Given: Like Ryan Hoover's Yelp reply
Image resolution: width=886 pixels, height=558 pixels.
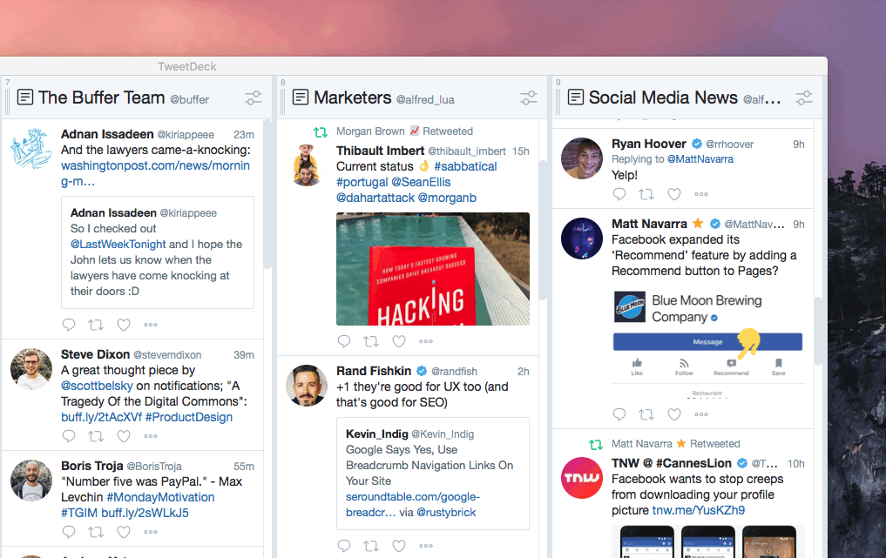Looking at the screenshot, I should [x=674, y=193].
